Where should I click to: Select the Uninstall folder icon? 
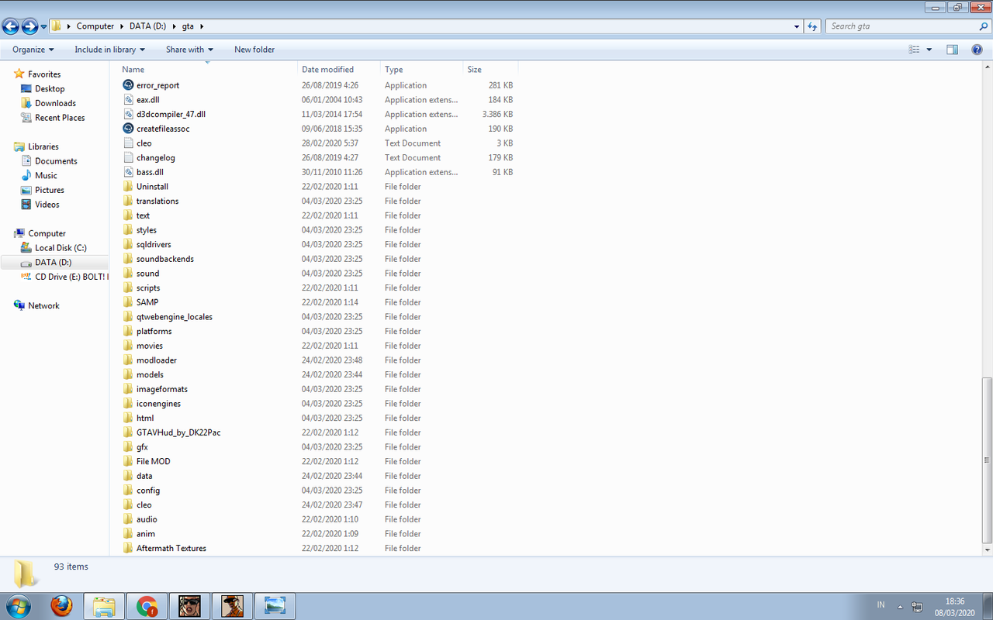coord(128,187)
